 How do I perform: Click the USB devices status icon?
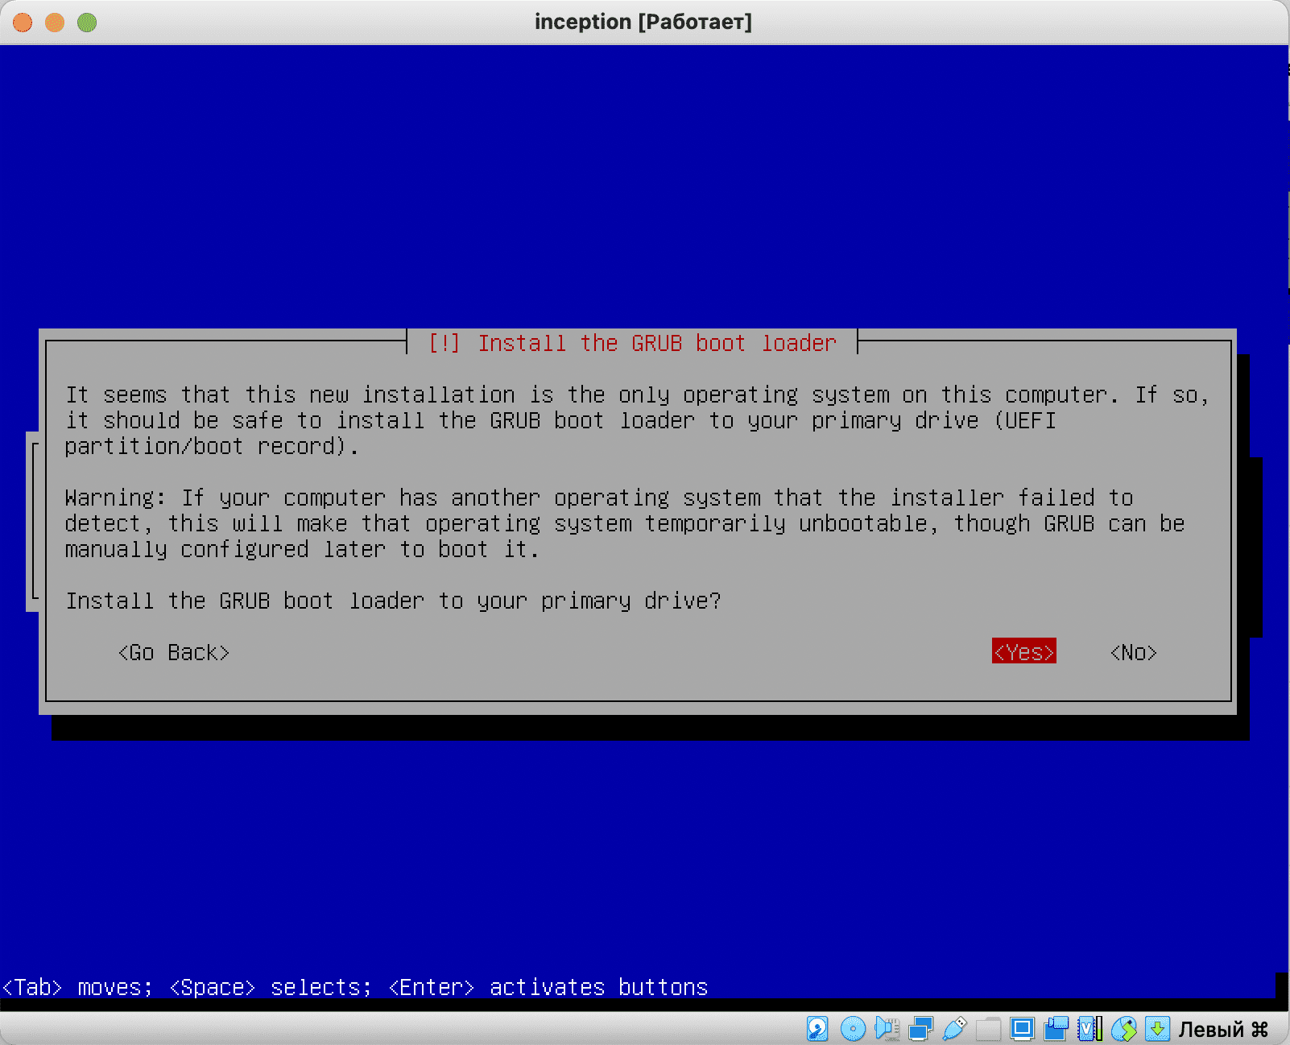954,1028
